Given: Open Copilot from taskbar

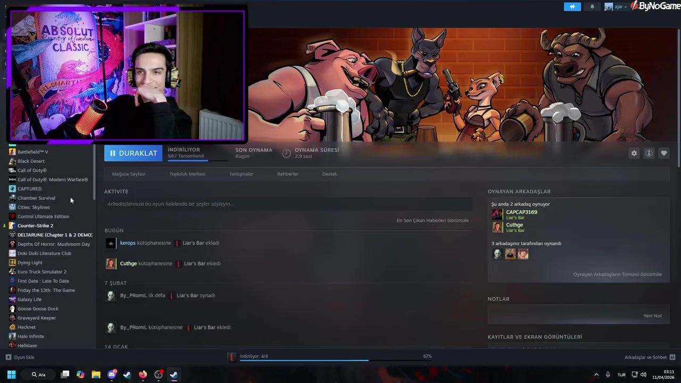Looking at the screenshot, I should pos(80,374).
